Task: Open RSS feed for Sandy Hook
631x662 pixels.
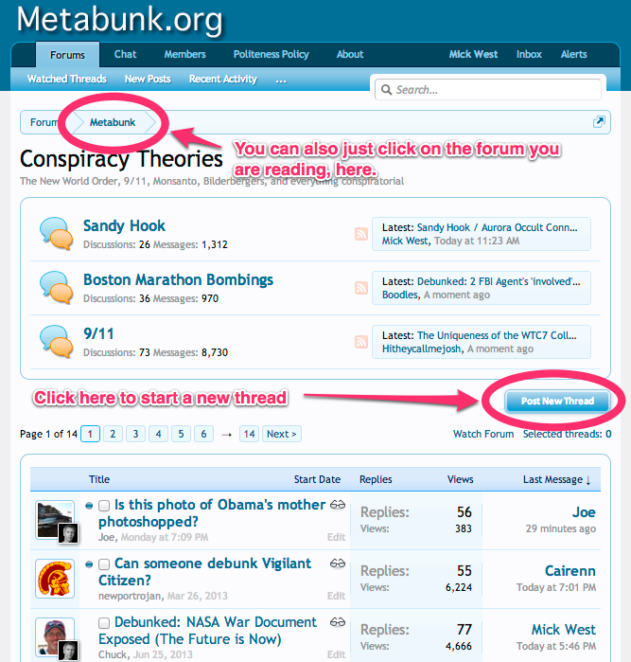Action: click(361, 234)
